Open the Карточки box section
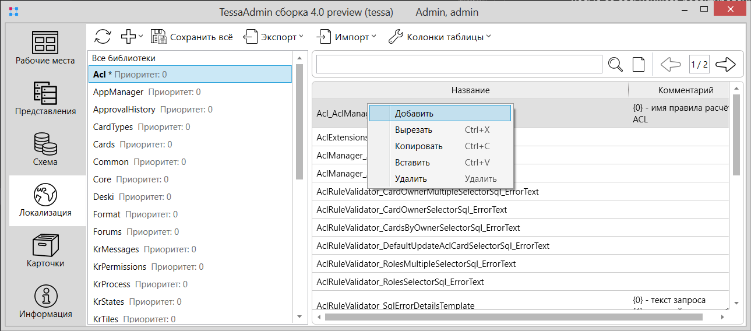 [45, 251]
